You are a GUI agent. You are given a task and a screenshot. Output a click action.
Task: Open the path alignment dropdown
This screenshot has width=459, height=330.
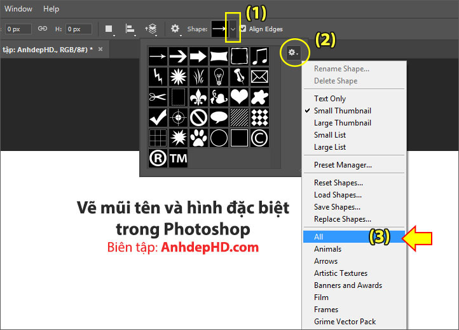130,29
